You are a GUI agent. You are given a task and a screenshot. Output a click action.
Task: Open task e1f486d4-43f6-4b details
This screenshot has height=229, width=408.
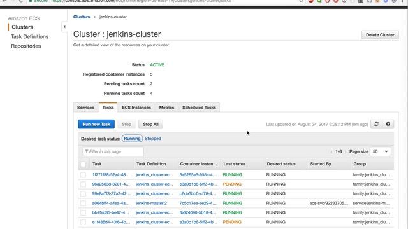111,222
